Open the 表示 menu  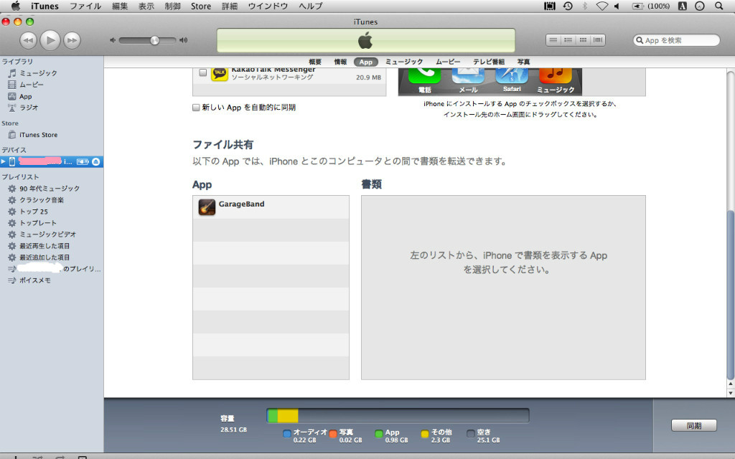(146, 6)
